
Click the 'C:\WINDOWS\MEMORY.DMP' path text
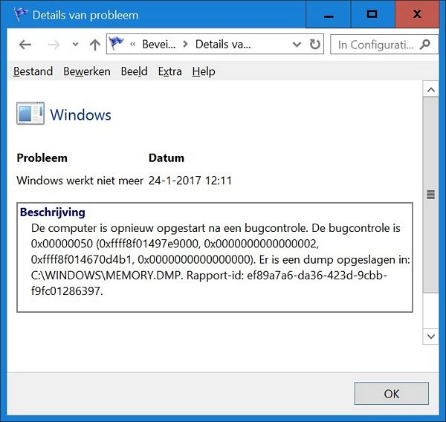point(106,276)
